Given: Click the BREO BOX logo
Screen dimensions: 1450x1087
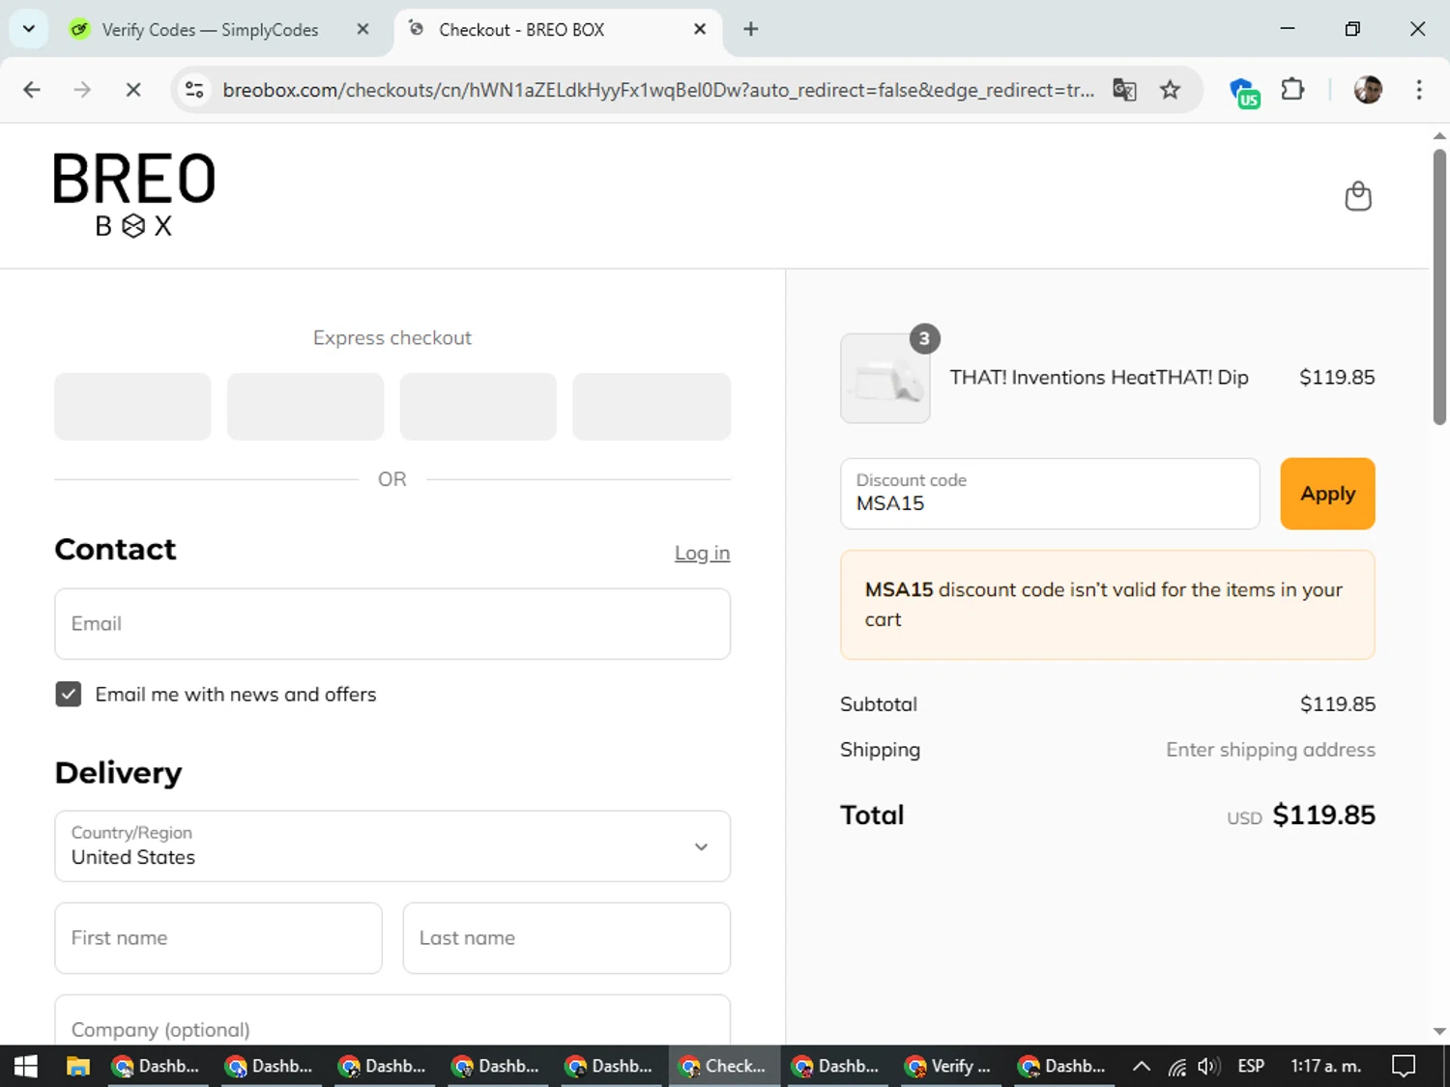Looking at the screenshot, I should (134, 195).
